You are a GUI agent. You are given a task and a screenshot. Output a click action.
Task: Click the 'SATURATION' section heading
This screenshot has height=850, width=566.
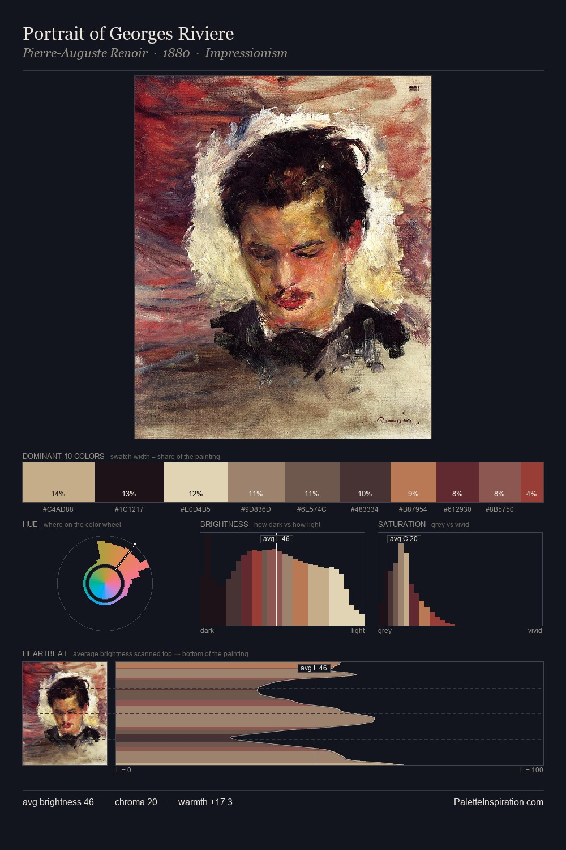402,524
